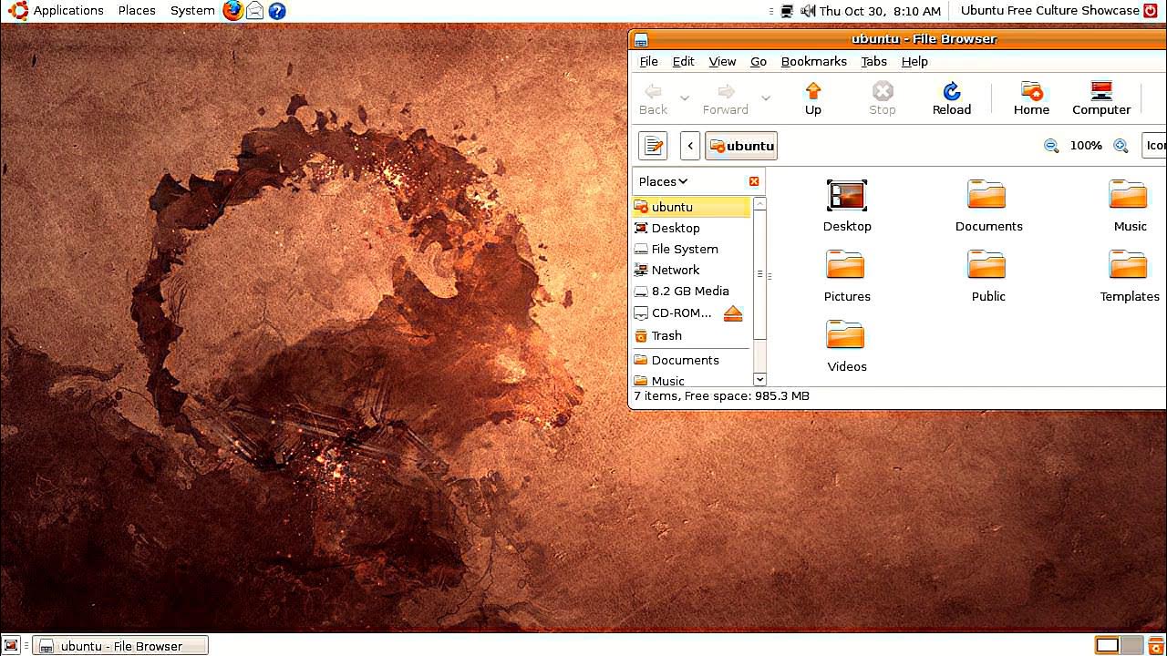1167x656 pixels.
Task: Open the blue Help panel icon
Action: [277, 11]
